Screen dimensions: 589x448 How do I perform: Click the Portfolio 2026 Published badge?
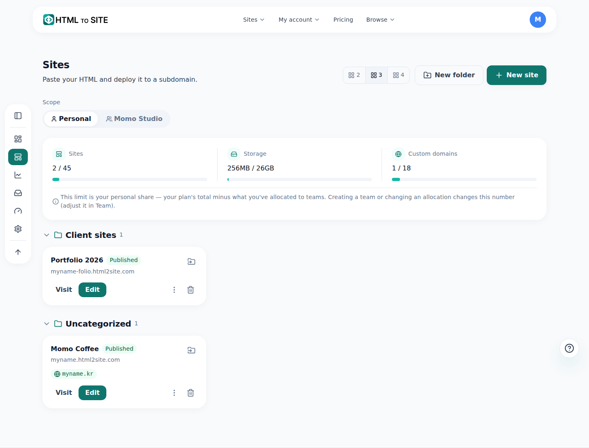[124, 260]
